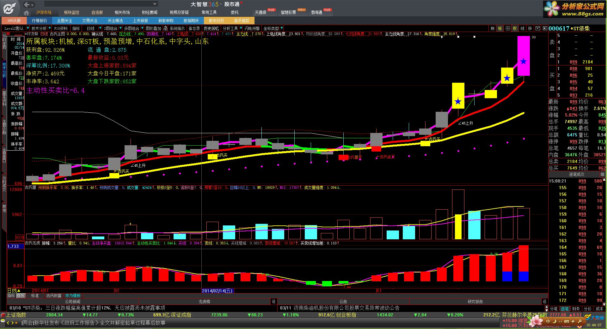Click the previous news arrow
The height and width of the screenshot is (329, 607).
coord(9,323)
